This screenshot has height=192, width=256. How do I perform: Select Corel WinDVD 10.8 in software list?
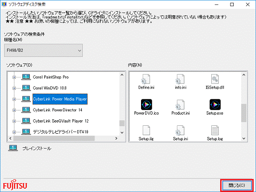[x=50, y=88]
